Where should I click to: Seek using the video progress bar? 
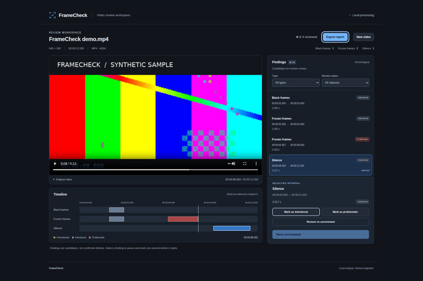[x=155, y=170]
